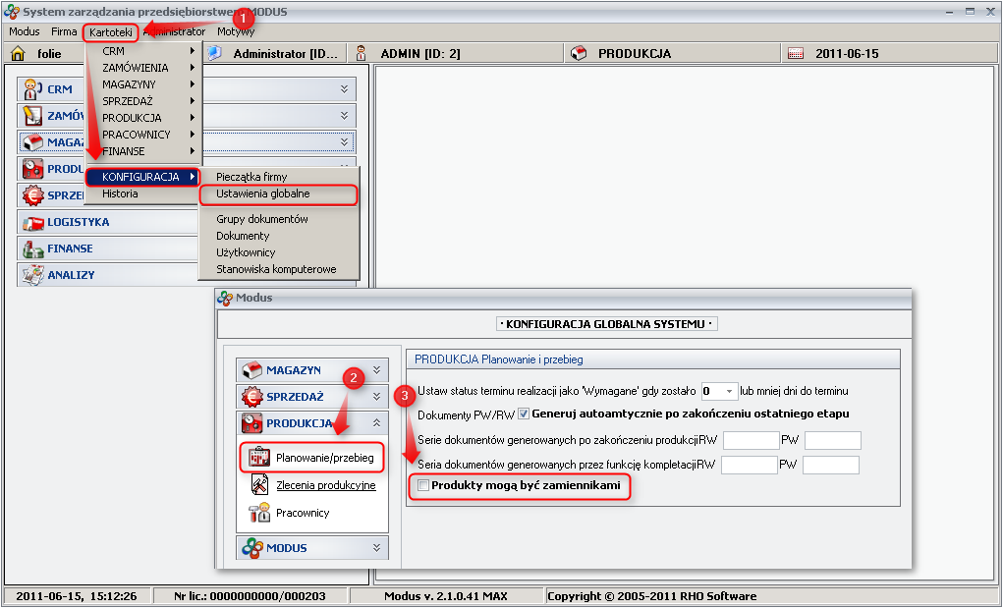Viewport: 1003px width, 608px height.
Task: Enable Produkty mogą być zamiennikami checkbox
Action: tap(422, 485)
